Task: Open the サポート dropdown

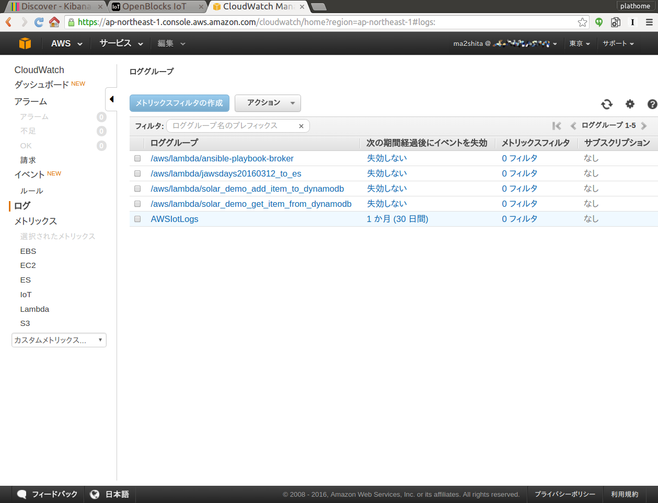Action: click(x=618, y=43)
